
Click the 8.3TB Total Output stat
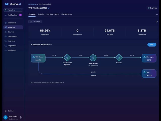pyautogui.click(x=142, y=32)
